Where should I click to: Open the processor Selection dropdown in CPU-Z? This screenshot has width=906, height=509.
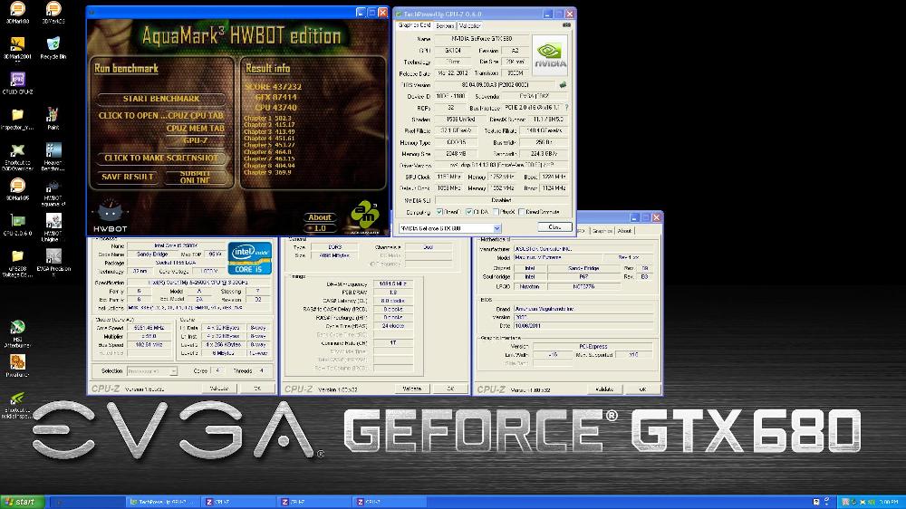(151, 371)
